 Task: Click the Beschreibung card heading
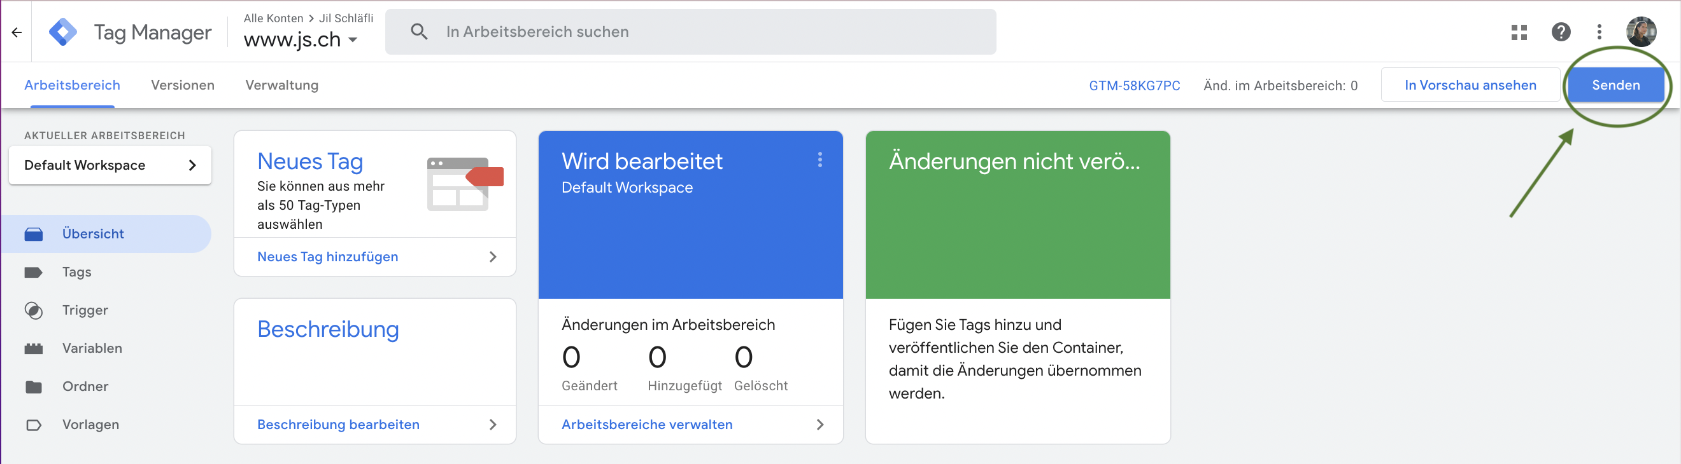pyautogui.click(x=327, y=330)
